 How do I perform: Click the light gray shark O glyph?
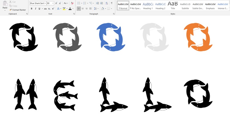pos(154,37)
